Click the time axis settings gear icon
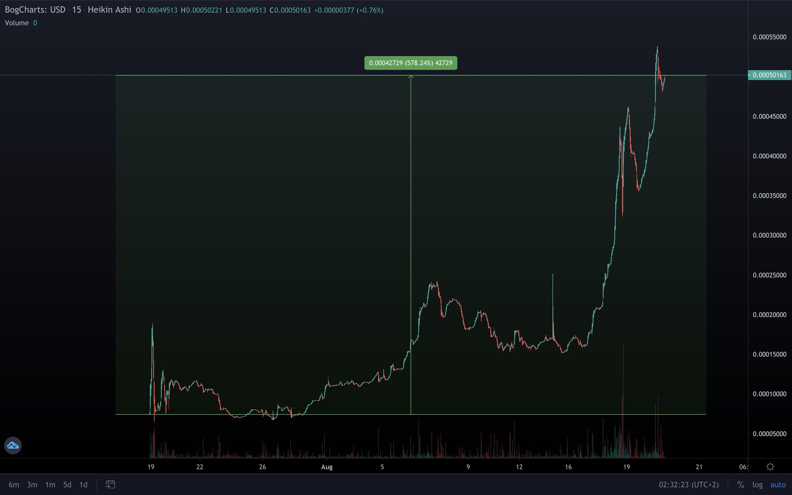 tap(770, 467)
